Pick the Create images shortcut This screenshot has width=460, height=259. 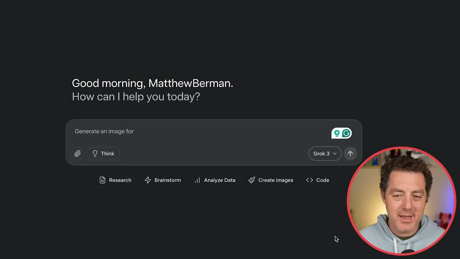pyautogui.click(x=271, y=180)
